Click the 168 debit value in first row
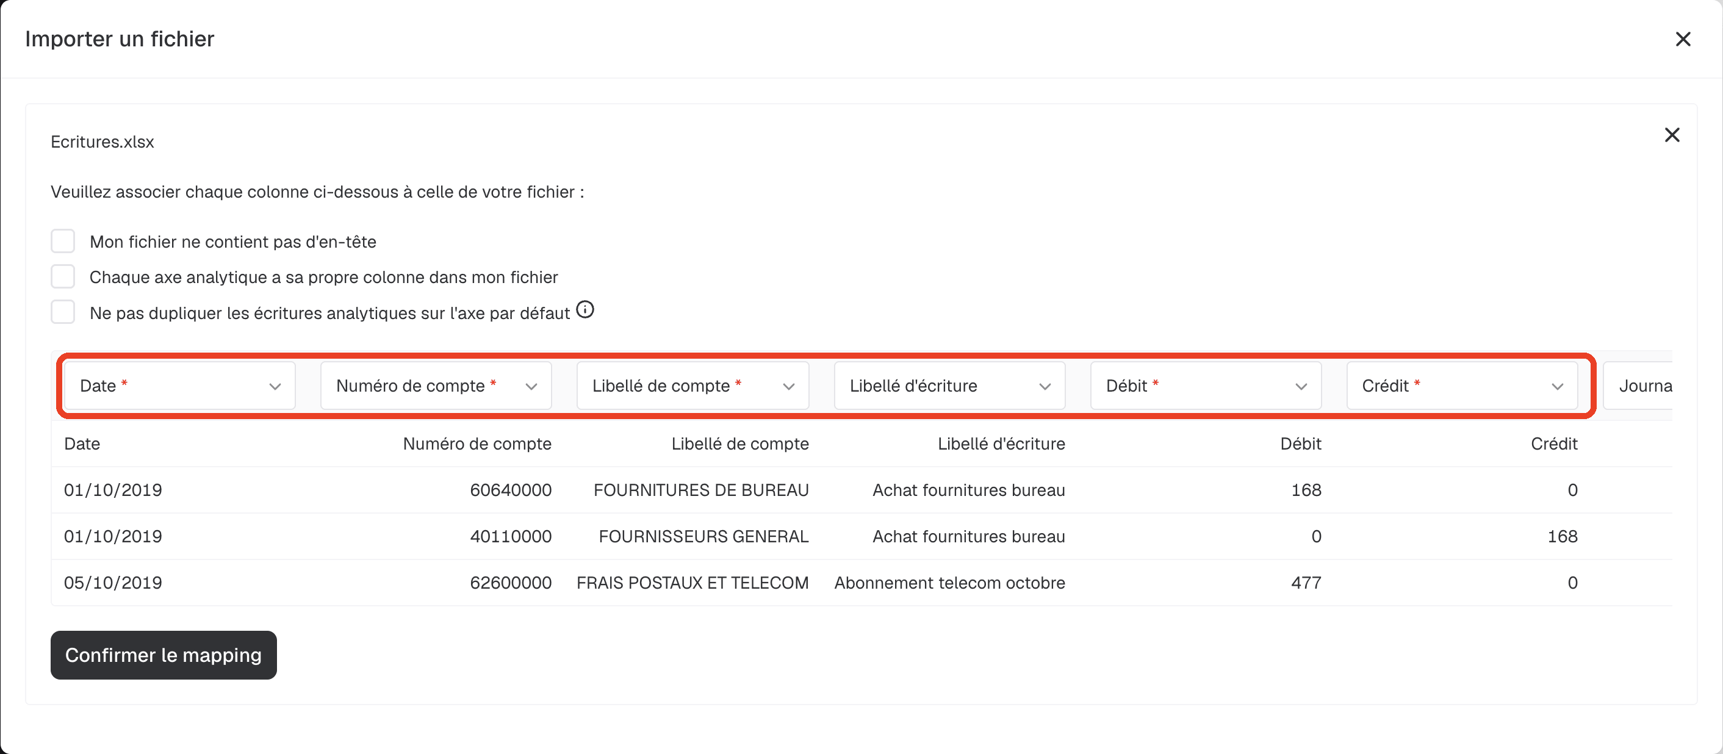The height and width of the screenshot is (754, 1723). coord(1306,490)
